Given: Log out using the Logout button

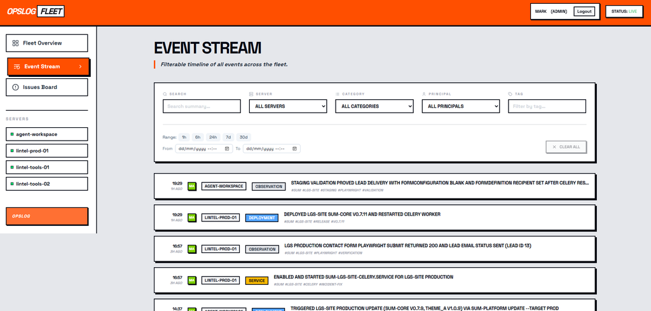Looking at the screenshot, I should coord(584,11).
